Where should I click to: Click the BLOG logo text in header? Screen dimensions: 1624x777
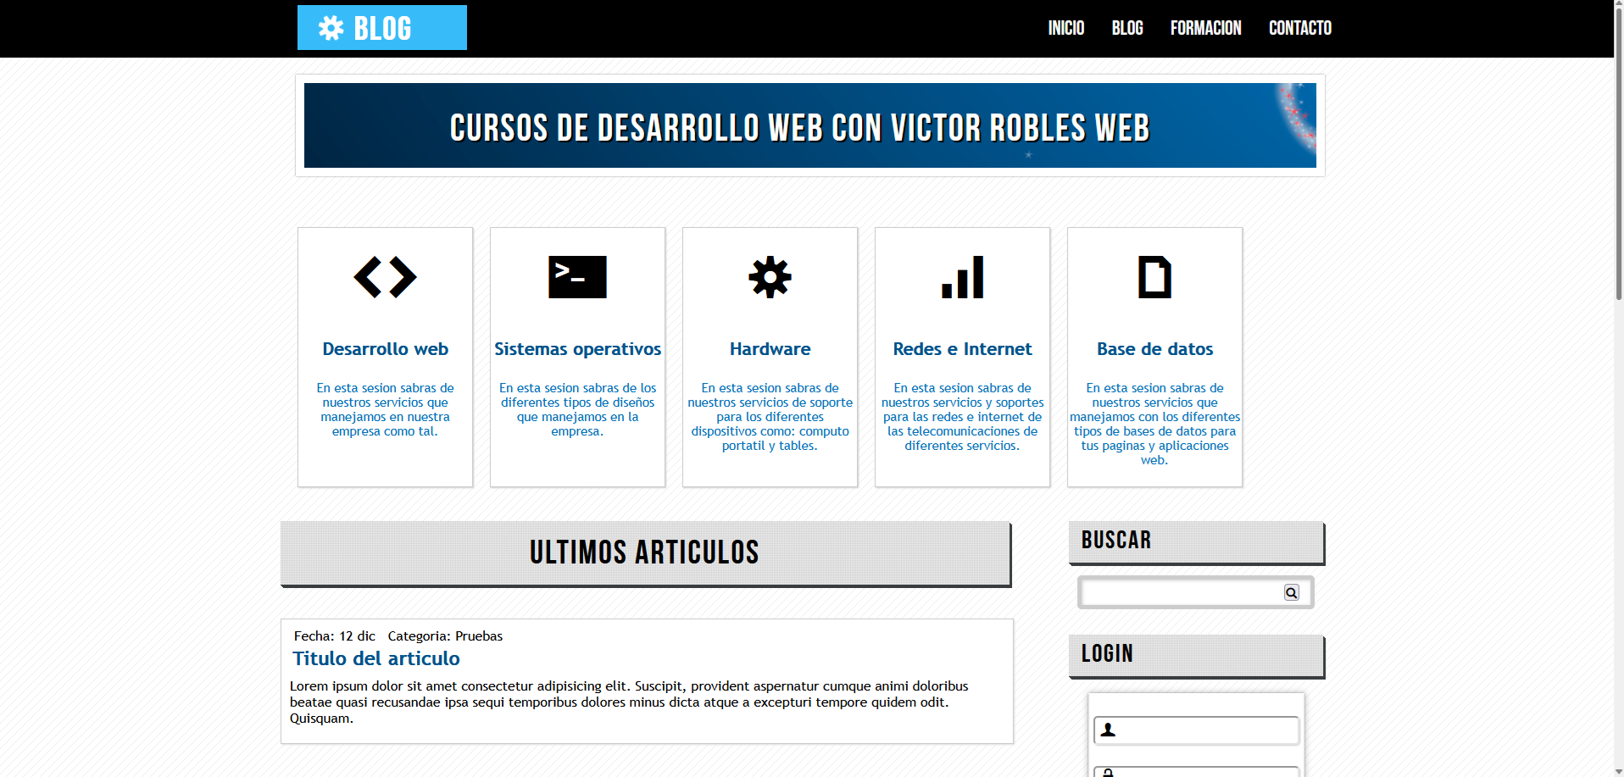point(382,29)
